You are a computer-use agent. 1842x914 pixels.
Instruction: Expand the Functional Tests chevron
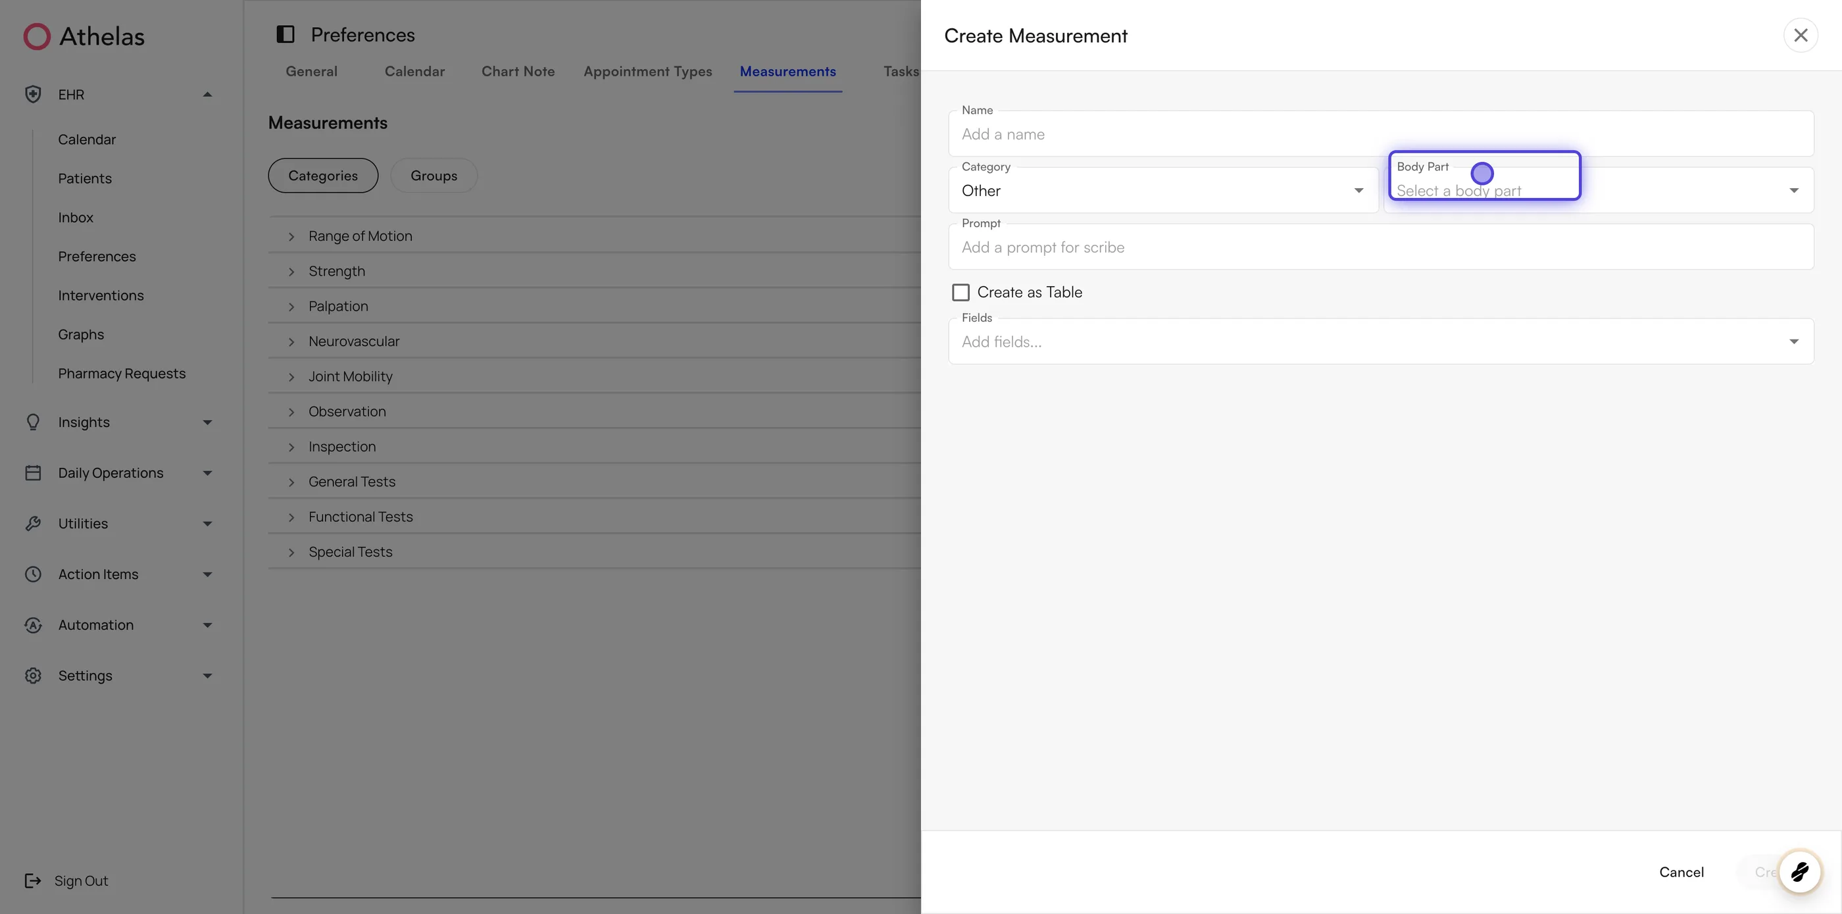pyautogui.click(x=291, y=517)
